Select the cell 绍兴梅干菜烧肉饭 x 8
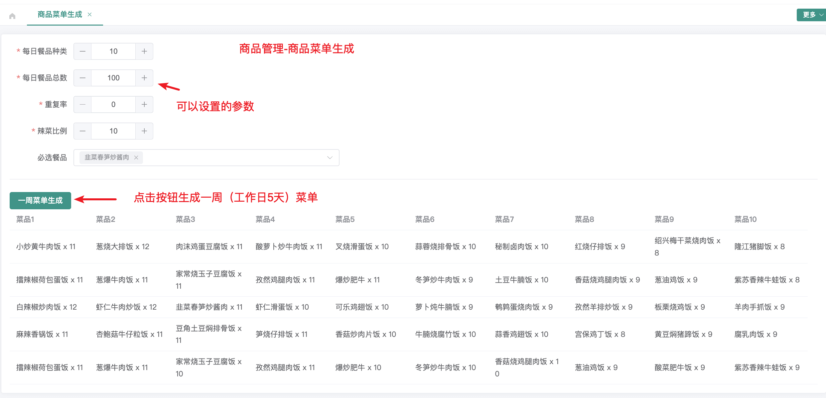 click(688, 247)
